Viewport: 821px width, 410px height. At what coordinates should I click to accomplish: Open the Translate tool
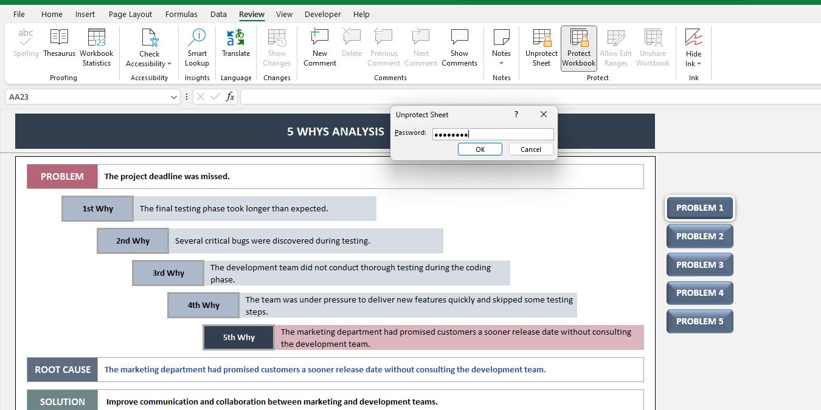[x=236, y=43]
